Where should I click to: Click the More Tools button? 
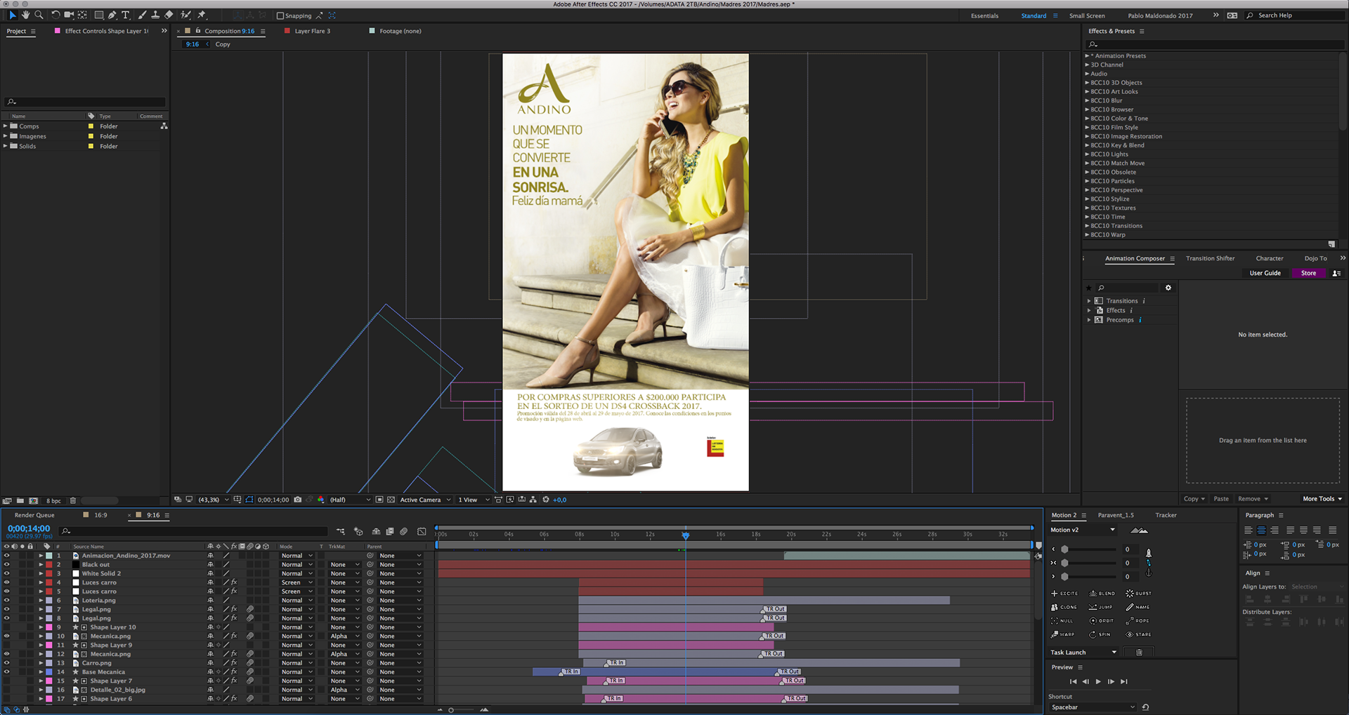pos(1322,499)
